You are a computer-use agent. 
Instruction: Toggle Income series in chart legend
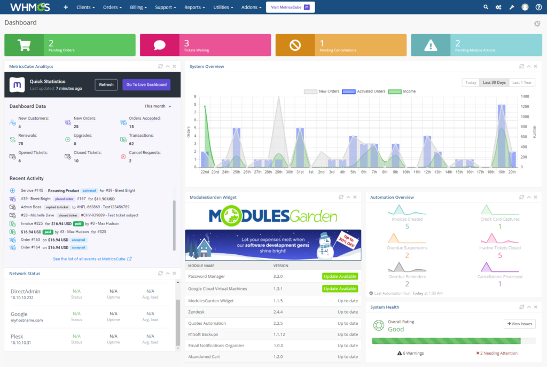(x=402, y=91)
